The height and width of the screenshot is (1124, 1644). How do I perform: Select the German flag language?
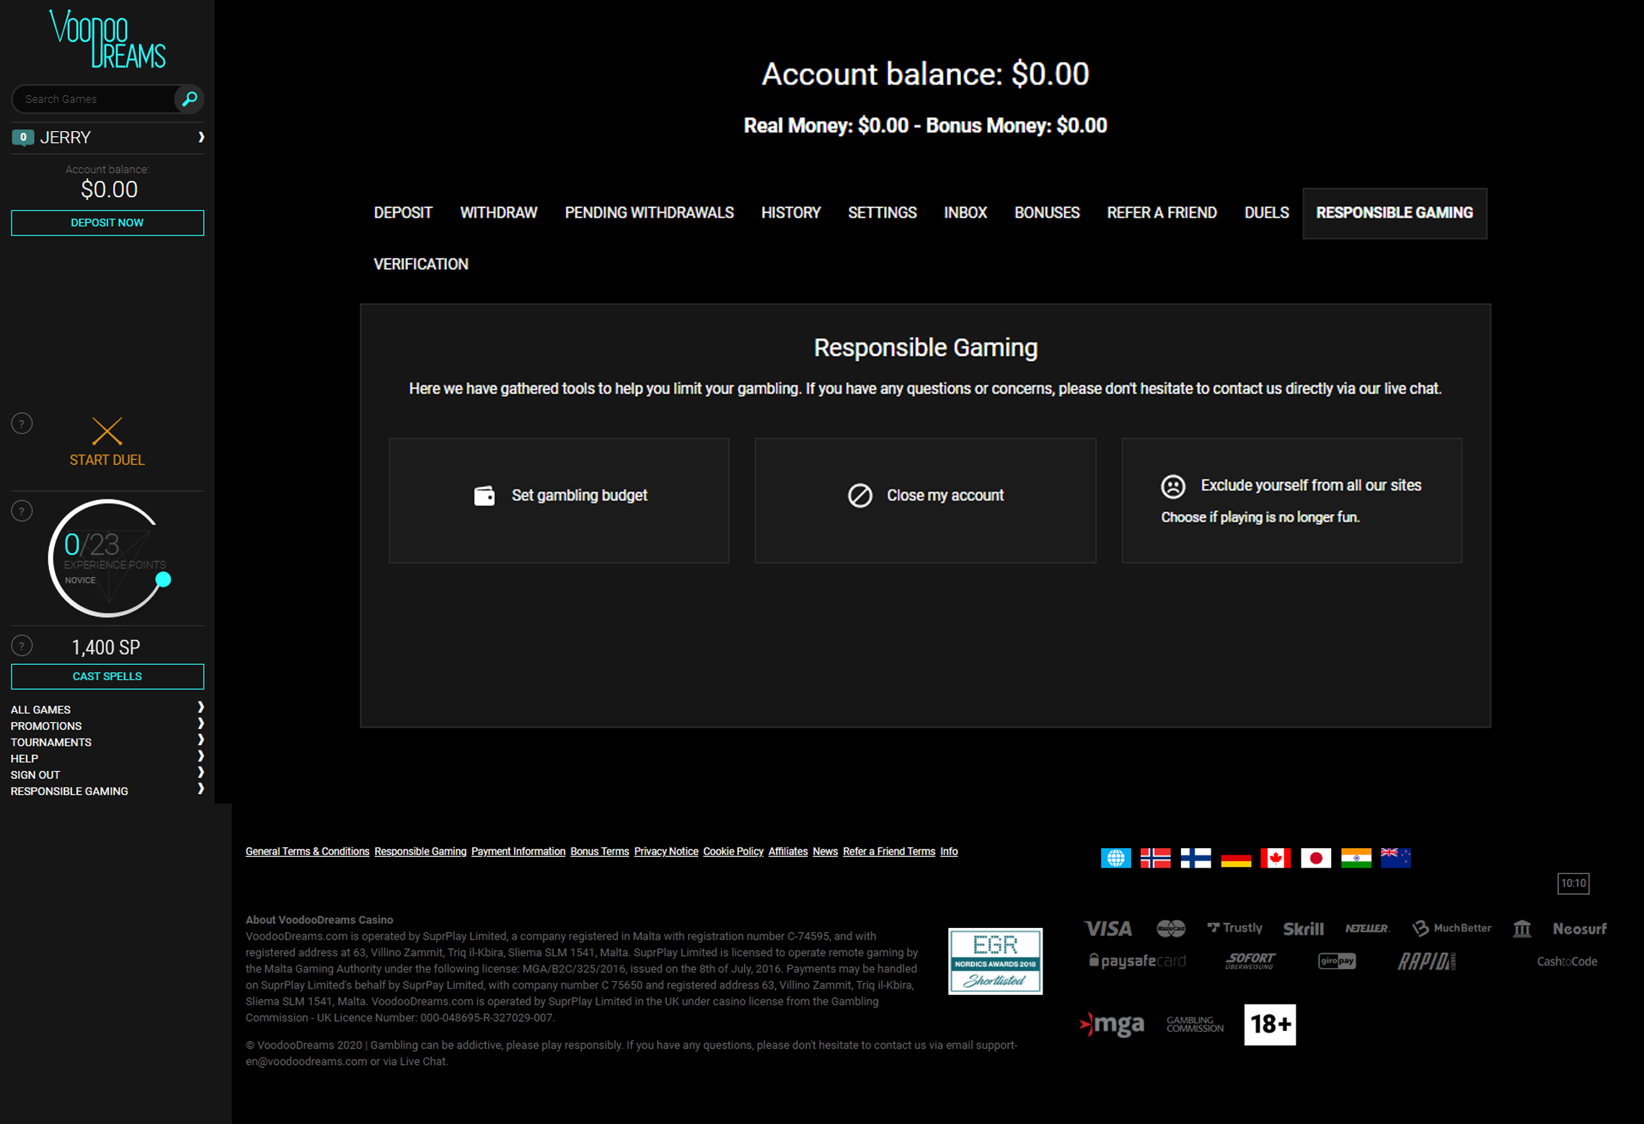(x=1236, y=858)
